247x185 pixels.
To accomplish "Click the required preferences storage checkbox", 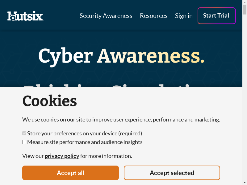I will tap(24, 134).
